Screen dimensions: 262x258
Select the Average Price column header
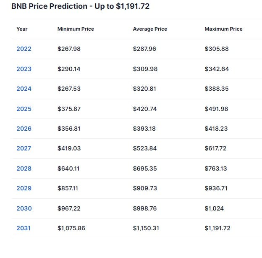coord(150,29)
